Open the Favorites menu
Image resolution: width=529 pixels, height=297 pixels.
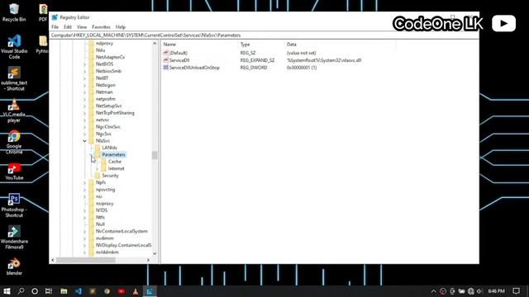tap(101, 27)
